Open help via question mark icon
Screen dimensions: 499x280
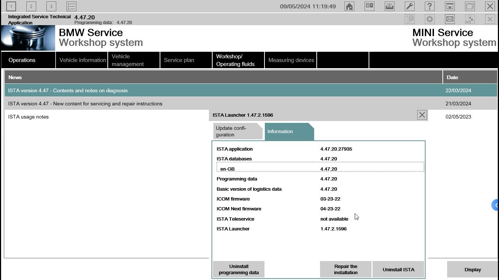[x=430, y=6]
